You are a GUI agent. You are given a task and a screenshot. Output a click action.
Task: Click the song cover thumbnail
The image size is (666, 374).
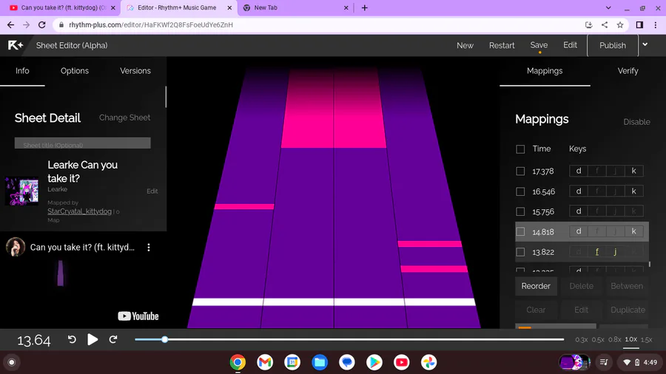pos(21,191)
